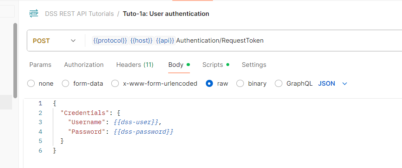This screenshot has width=402, height=168.
Task: Choose x-www-form-urlencoded body type
Action: tap(115, 84)
